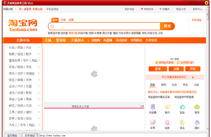This screenshot has height=137, width=211.
Task: Click the arrow next to 网上有害信息举报专区
Action: tap(193, 77)
